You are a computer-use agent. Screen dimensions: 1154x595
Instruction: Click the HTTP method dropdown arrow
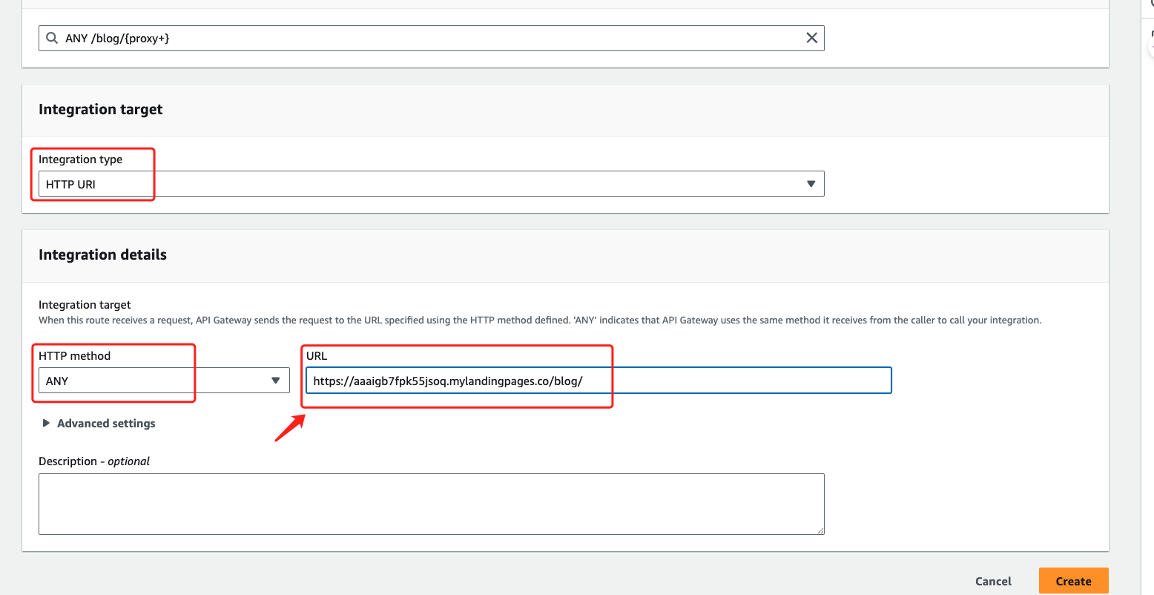coord(276,381)
